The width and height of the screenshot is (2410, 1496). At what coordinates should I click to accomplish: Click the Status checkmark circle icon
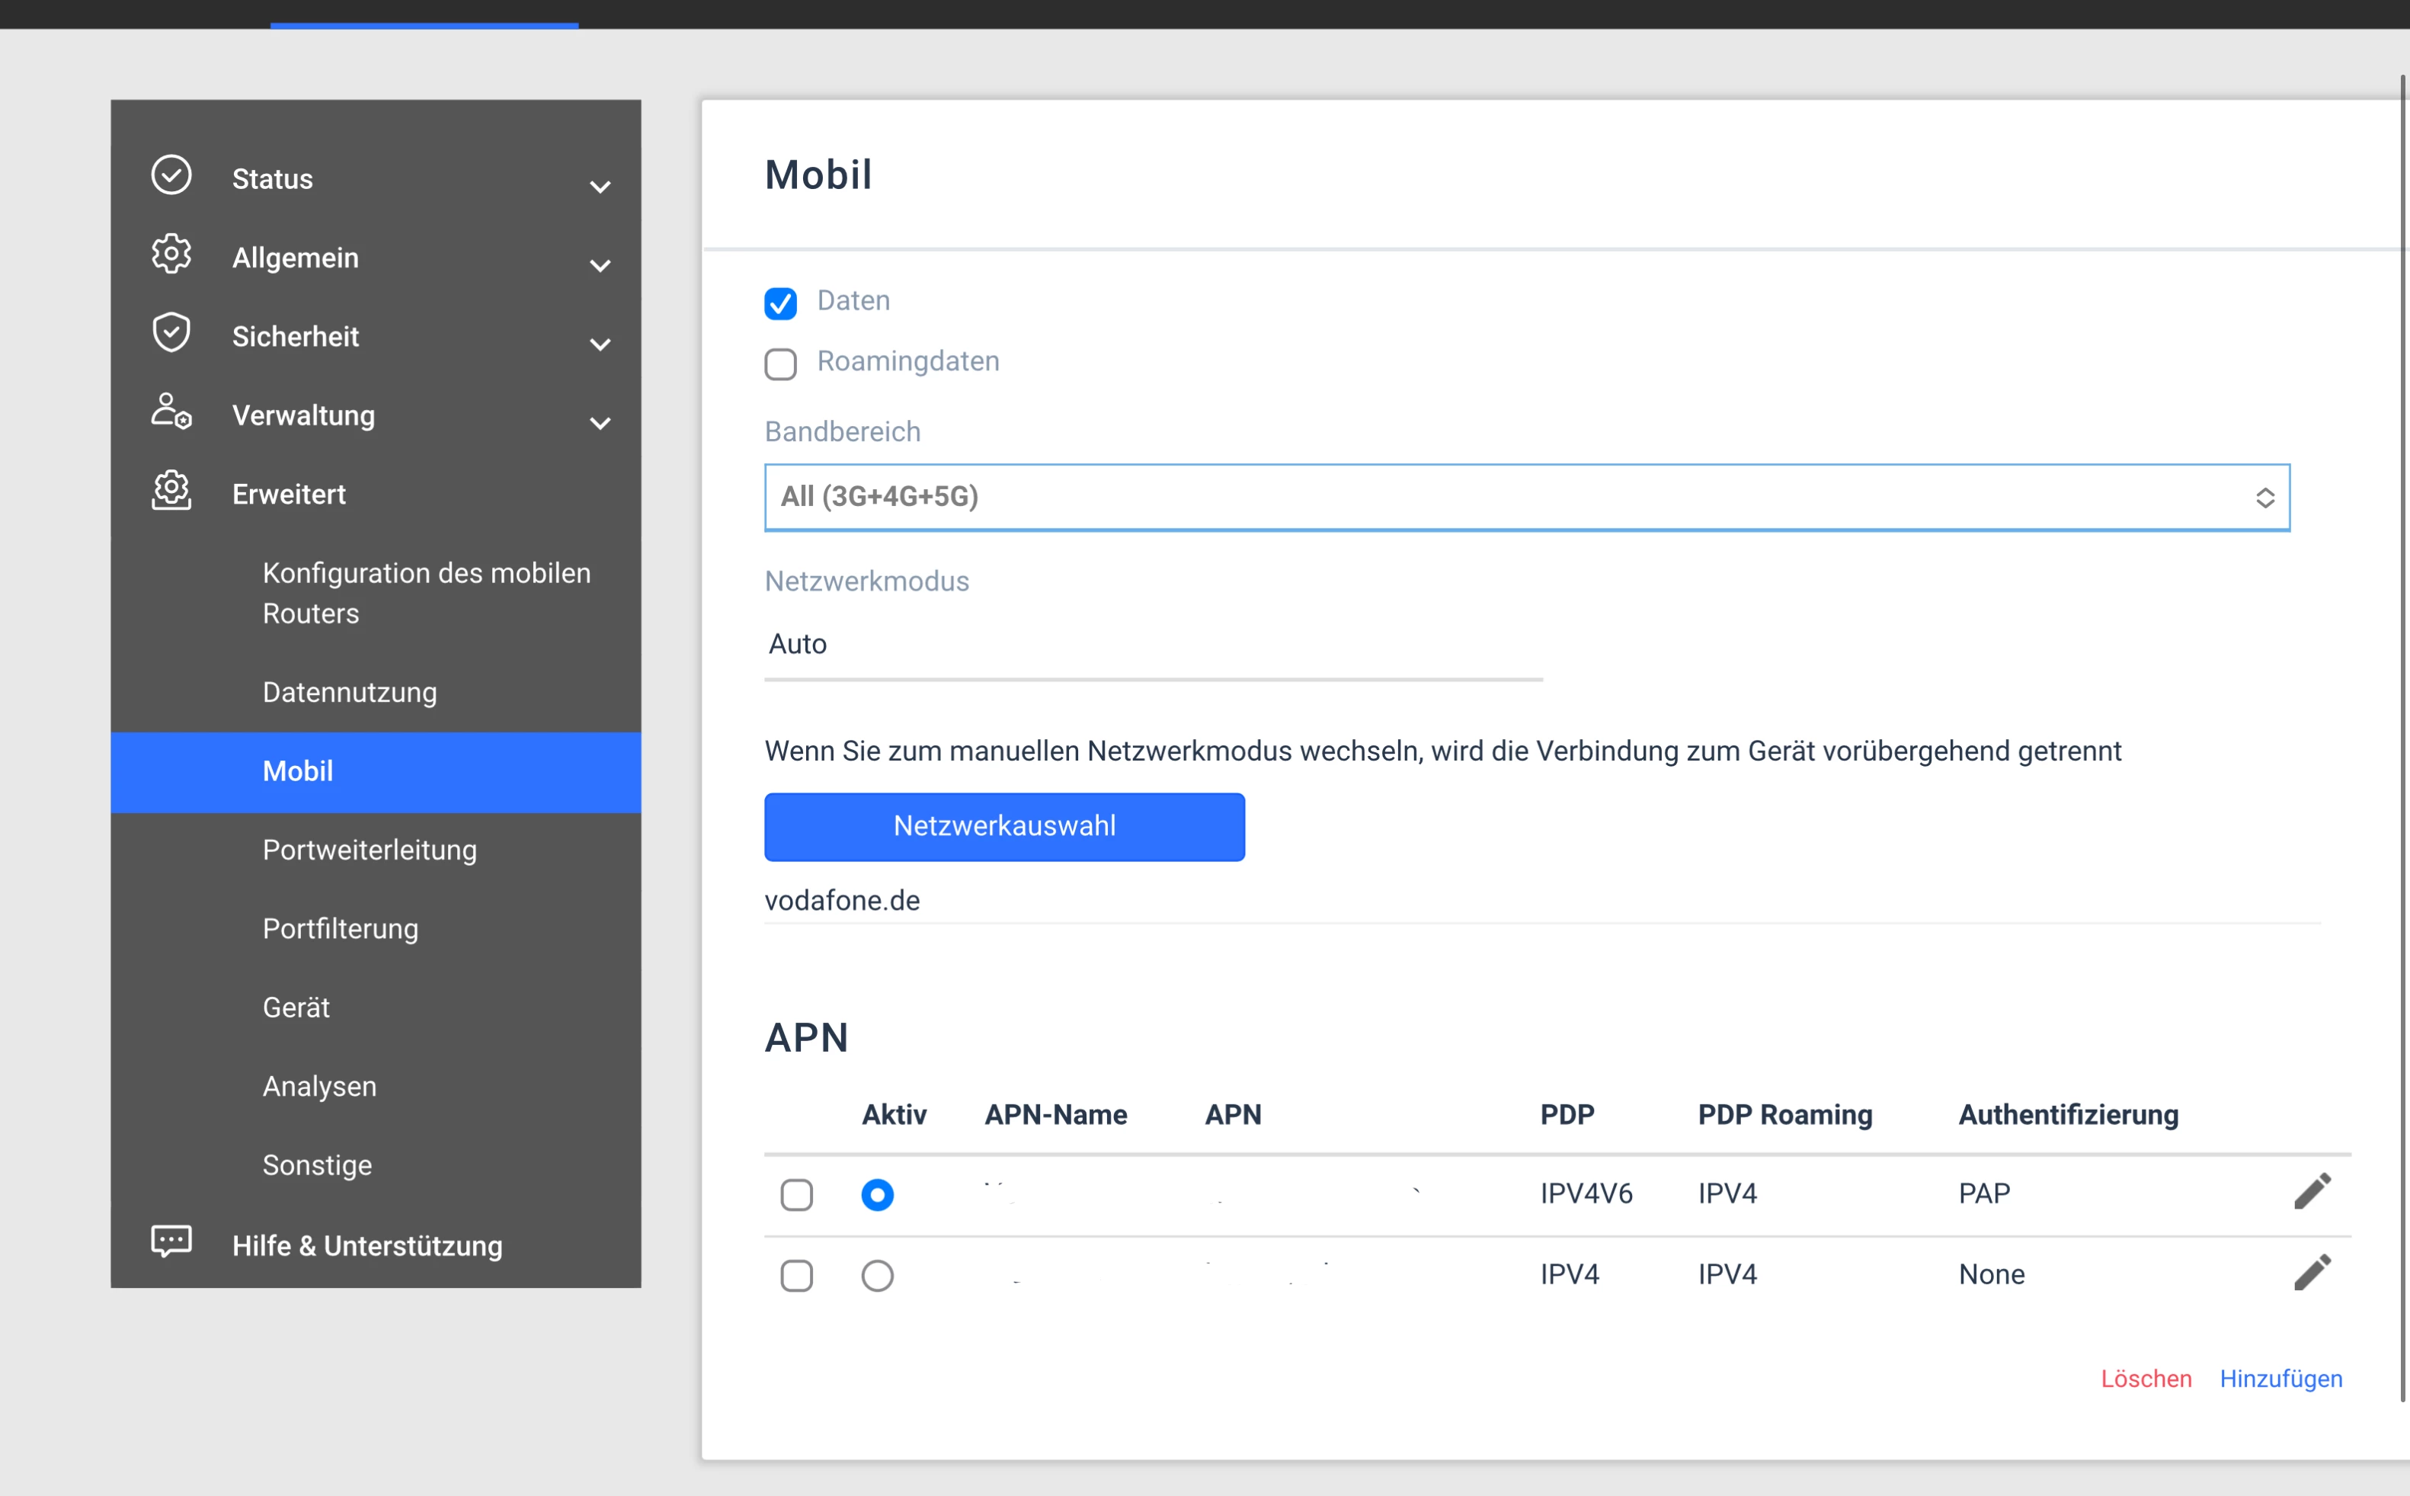pos(171,175)
